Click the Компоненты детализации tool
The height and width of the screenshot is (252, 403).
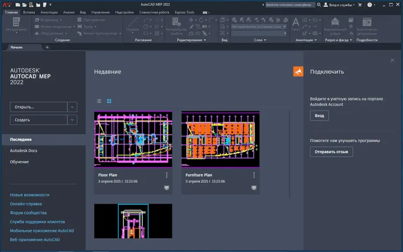[x=367, y=26]
